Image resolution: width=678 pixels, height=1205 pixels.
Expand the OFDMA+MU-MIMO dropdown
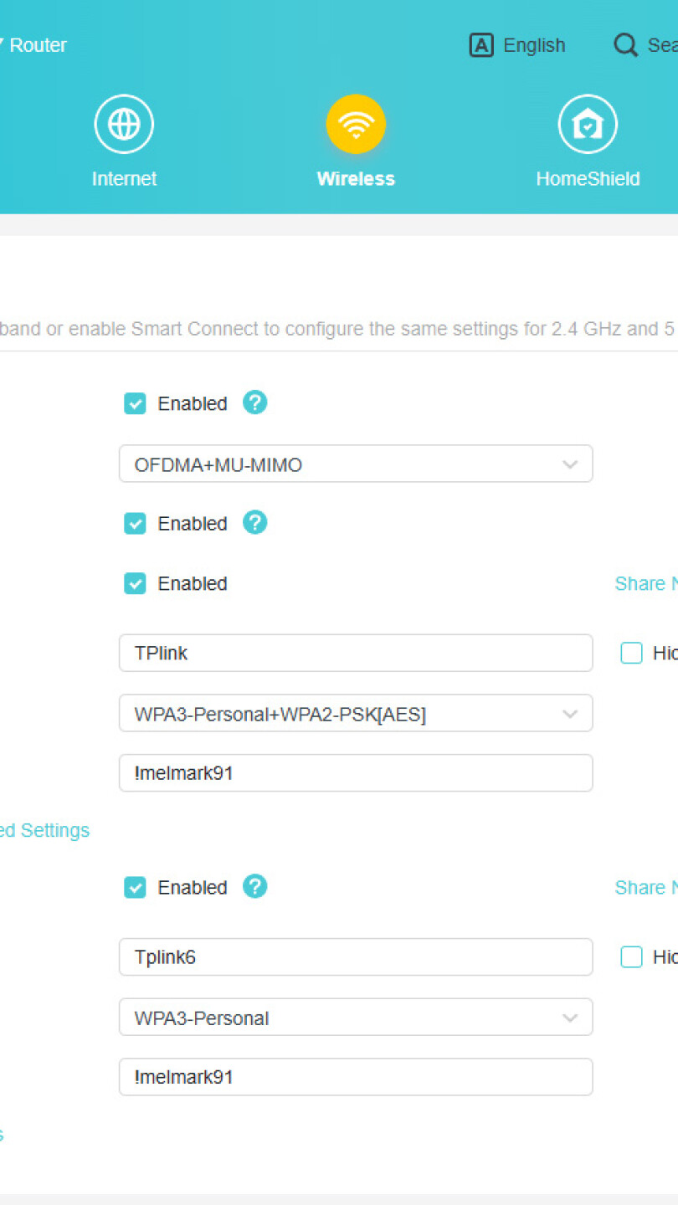click(356, 464)
